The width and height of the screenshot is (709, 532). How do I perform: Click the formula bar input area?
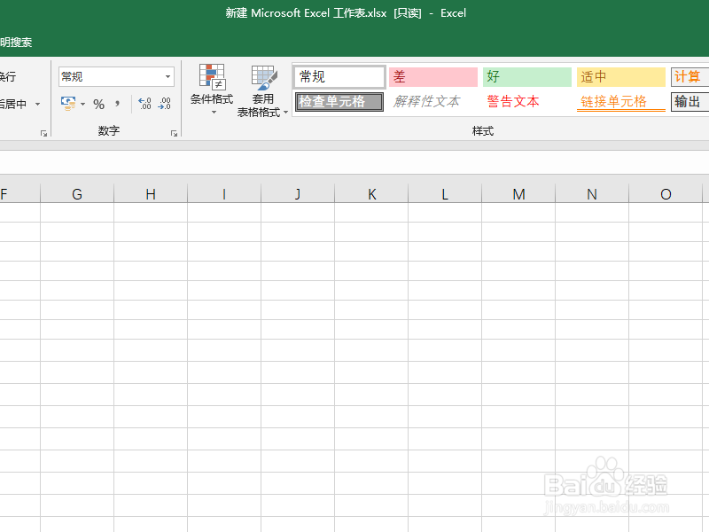point(354,162)
